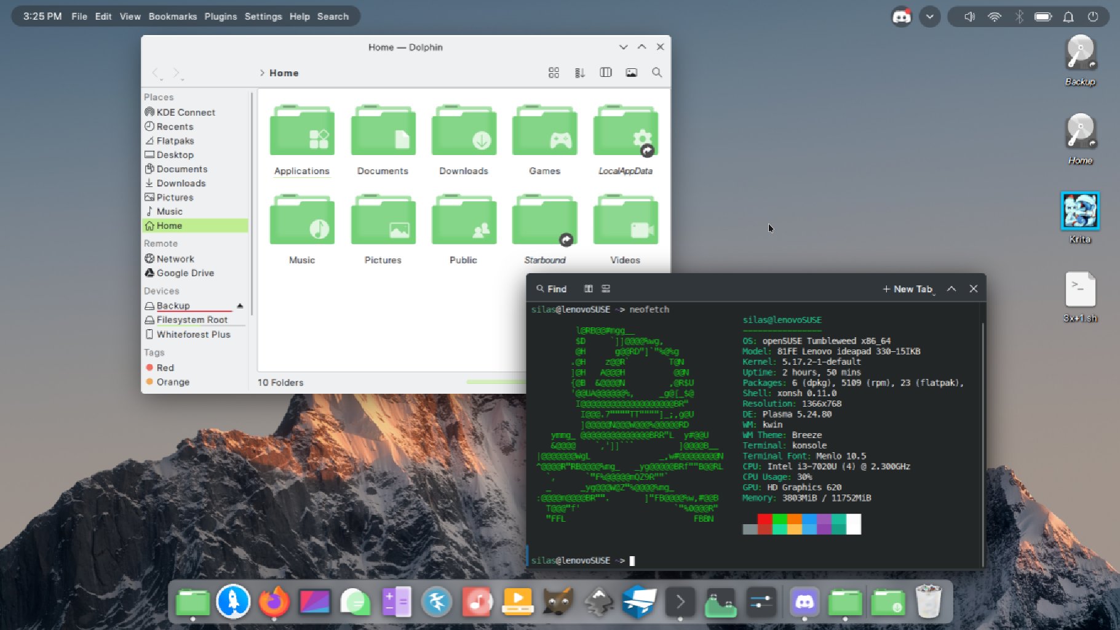Launch Inkscape from the dock
The height and width of the screenshot is (630, 1120).
coord(599,601)
